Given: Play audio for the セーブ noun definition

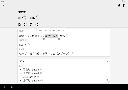Looking at the screenshot, I should [73, 53].
